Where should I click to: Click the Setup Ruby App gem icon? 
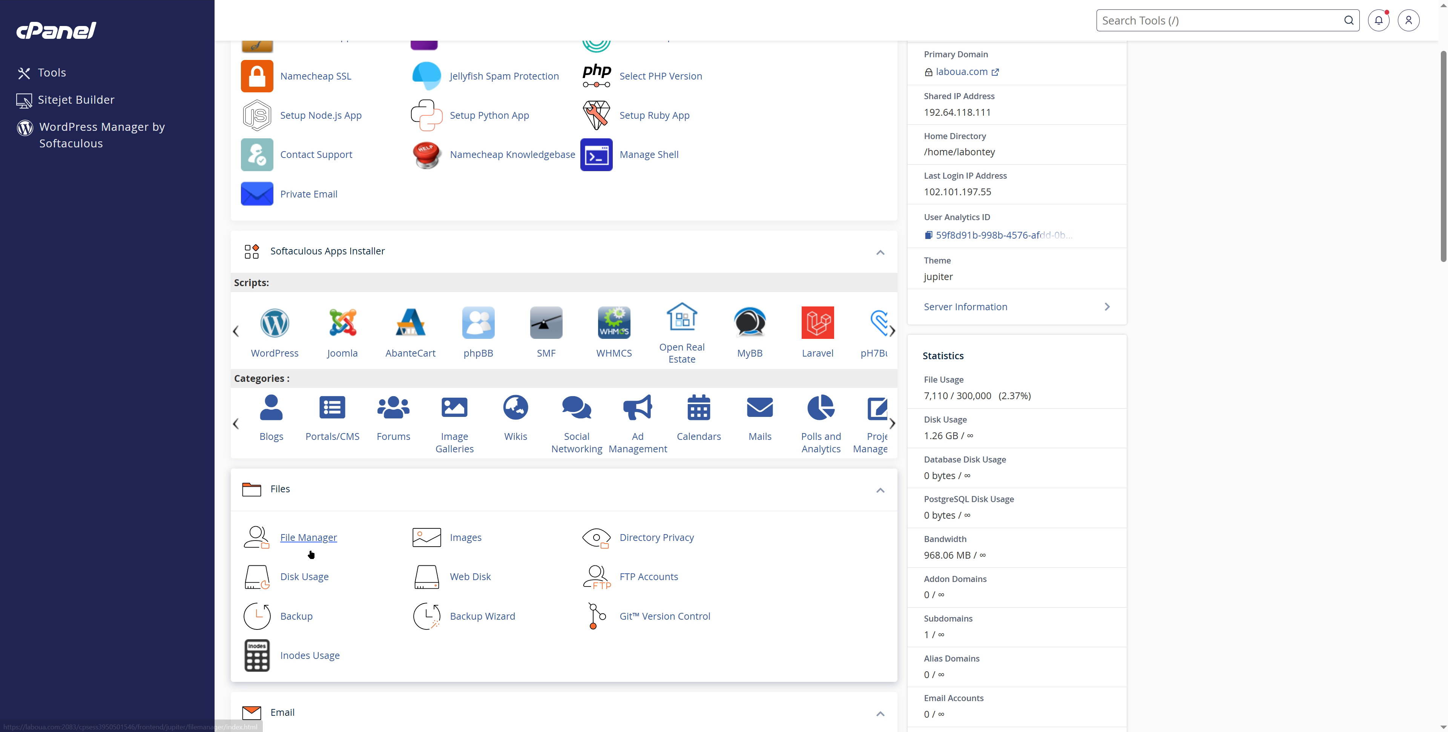tap(597, 115)
